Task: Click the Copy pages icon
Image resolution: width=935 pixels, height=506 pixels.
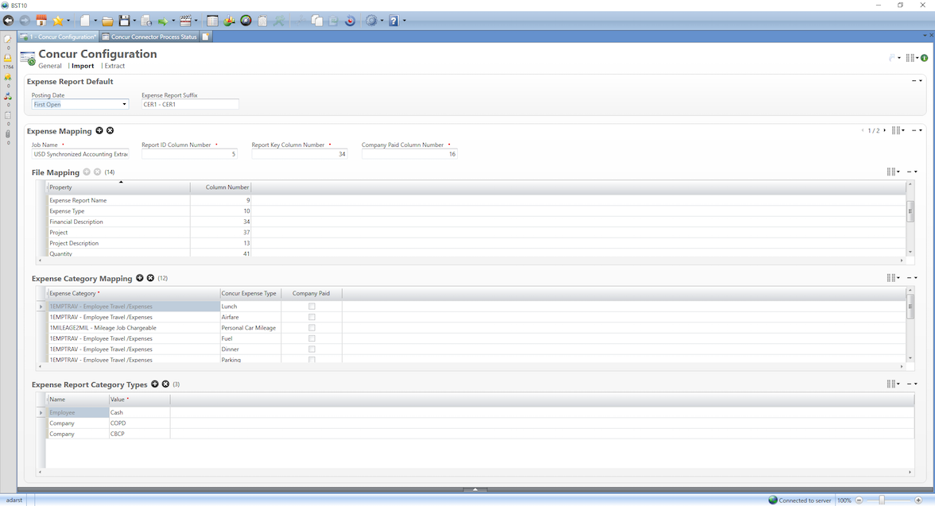Action: 317,21
